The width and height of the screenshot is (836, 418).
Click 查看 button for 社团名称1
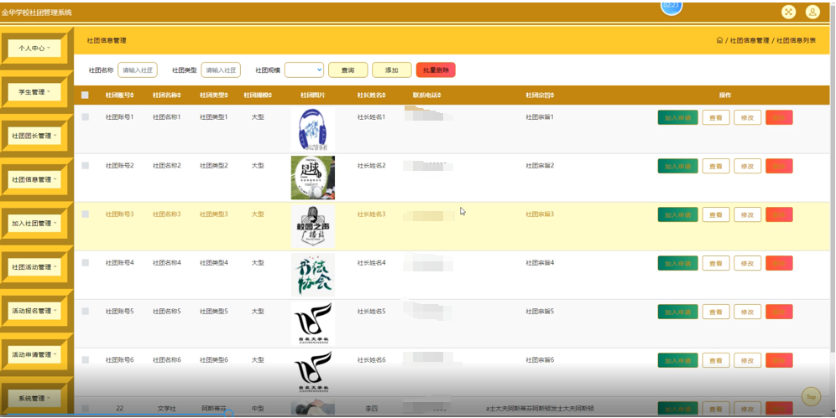tap(716, 117)
